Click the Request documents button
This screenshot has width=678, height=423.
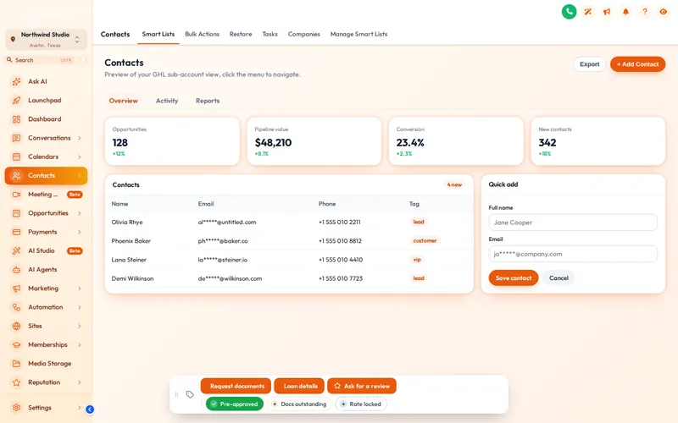pyautogui.click(x=236, y=386)
